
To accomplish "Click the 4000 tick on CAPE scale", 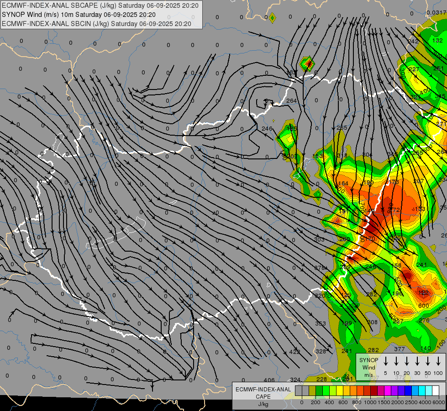I will 425,402.
